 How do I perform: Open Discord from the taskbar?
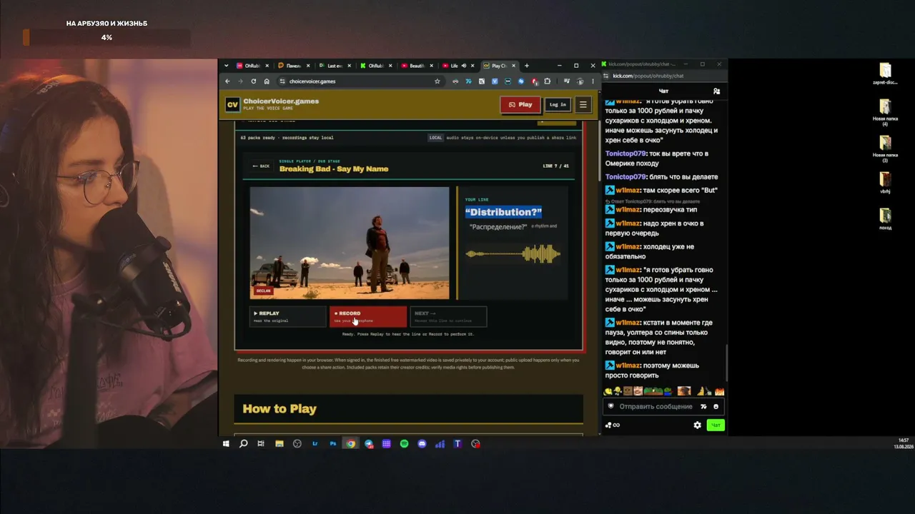pos(422,444)
